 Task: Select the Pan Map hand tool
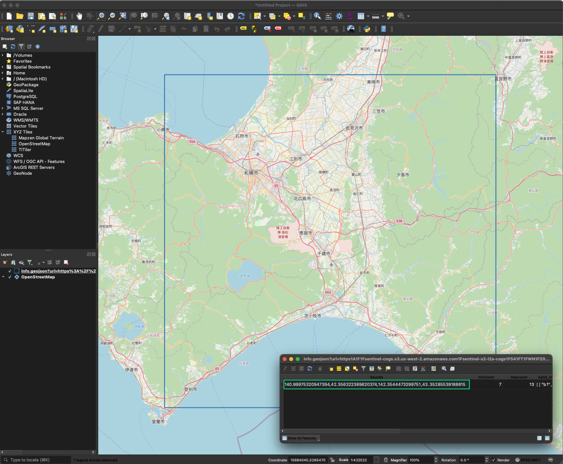pyautogui.click(x=79, y=16)
